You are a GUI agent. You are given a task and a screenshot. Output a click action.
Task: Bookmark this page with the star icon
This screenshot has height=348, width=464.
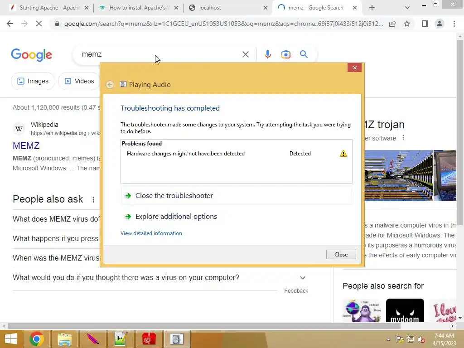407,24
